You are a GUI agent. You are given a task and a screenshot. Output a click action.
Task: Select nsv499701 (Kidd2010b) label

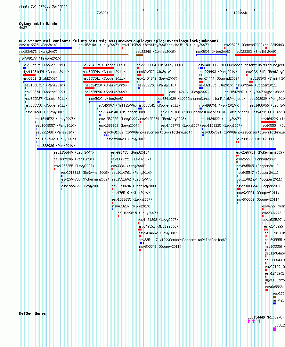[219, 106]
